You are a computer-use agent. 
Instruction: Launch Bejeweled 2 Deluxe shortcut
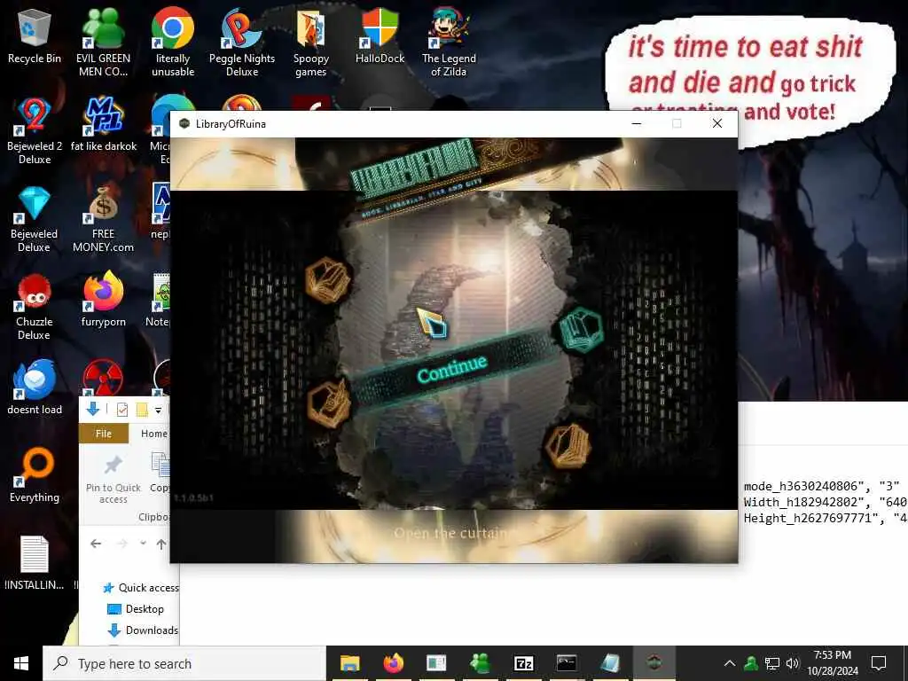point(35,131)
